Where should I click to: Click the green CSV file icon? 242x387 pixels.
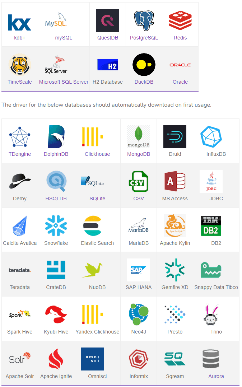click(x=139, y=181)
